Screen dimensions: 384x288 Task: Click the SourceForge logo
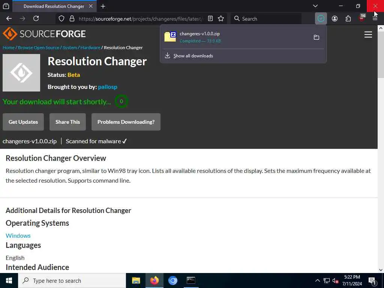click(x=44, y=34)
